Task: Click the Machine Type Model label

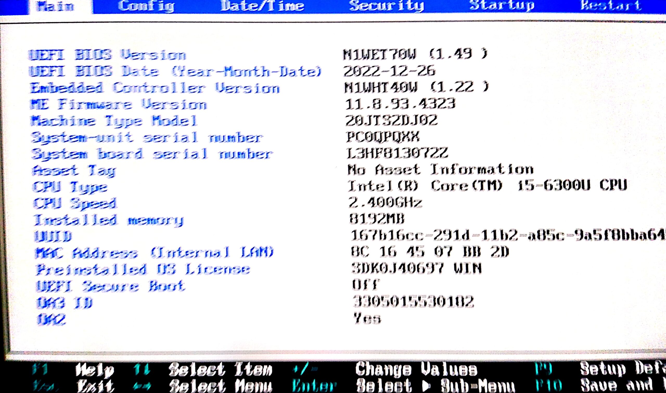Action: point(114,121)
